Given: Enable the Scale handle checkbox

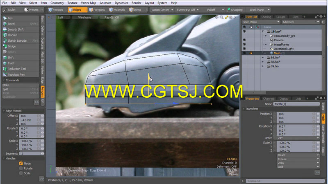Looking at the screenshot, I should point(21,173).
